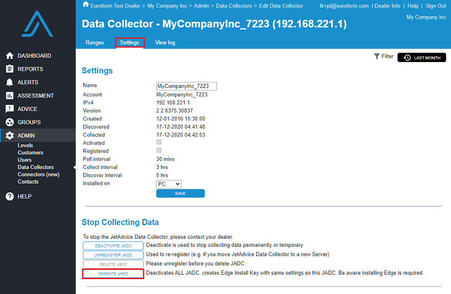Switch to the Ranges tab
Screen dimensions: 451x294
(95, 43)
